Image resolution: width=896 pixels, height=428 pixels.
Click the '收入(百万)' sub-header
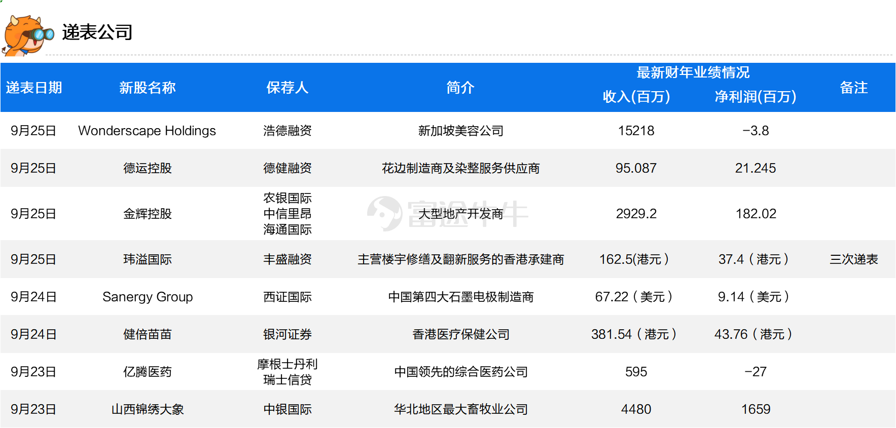coord(636,97)
